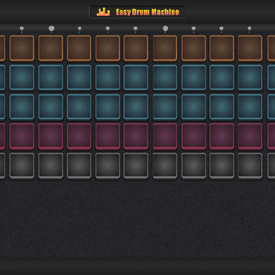The width and height of the screenshot is (275, 275).
Task: Click small step pin above fifth fully visible column
Action: 135,29
